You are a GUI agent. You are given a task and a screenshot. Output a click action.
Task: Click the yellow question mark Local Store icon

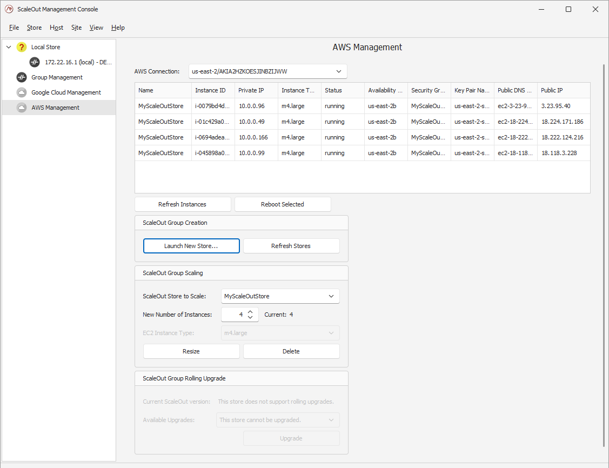coord(22,47)
